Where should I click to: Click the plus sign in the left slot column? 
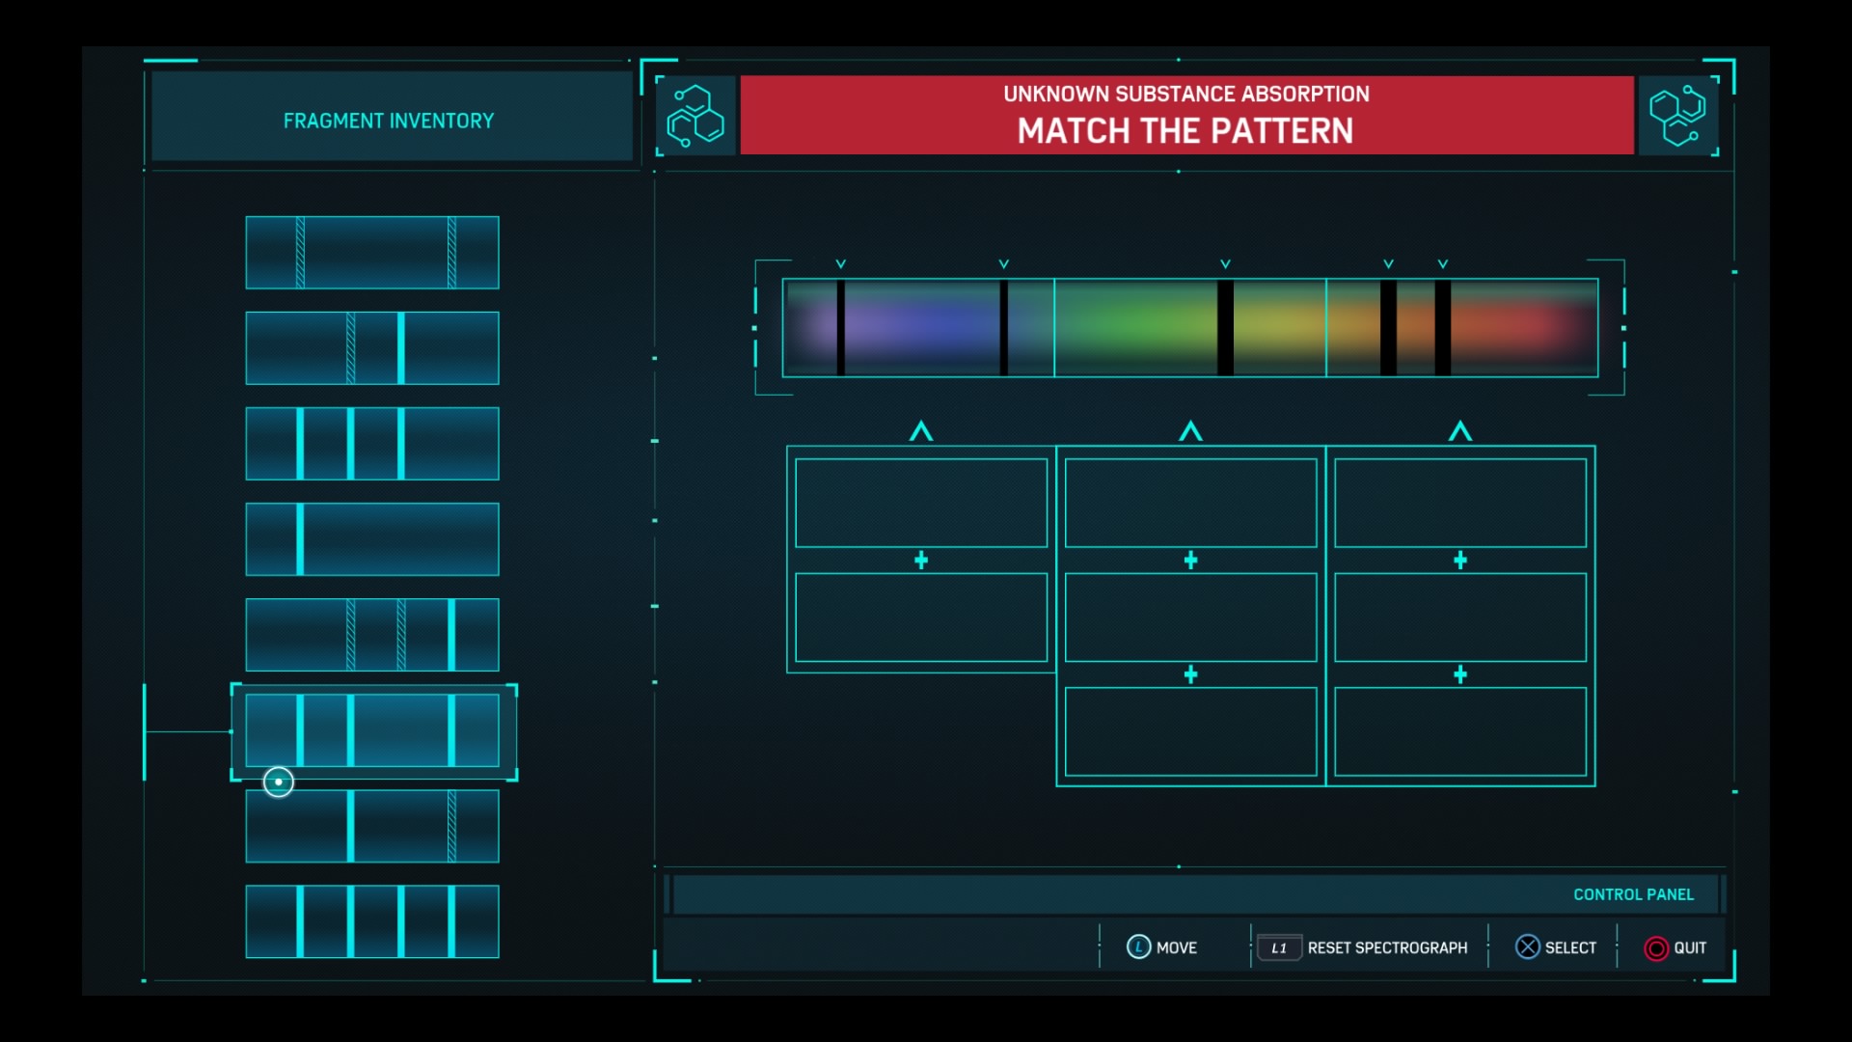[921, 561]
